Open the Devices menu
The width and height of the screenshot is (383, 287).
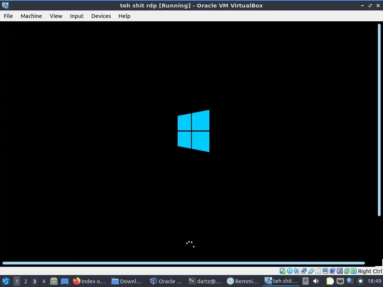101,16
